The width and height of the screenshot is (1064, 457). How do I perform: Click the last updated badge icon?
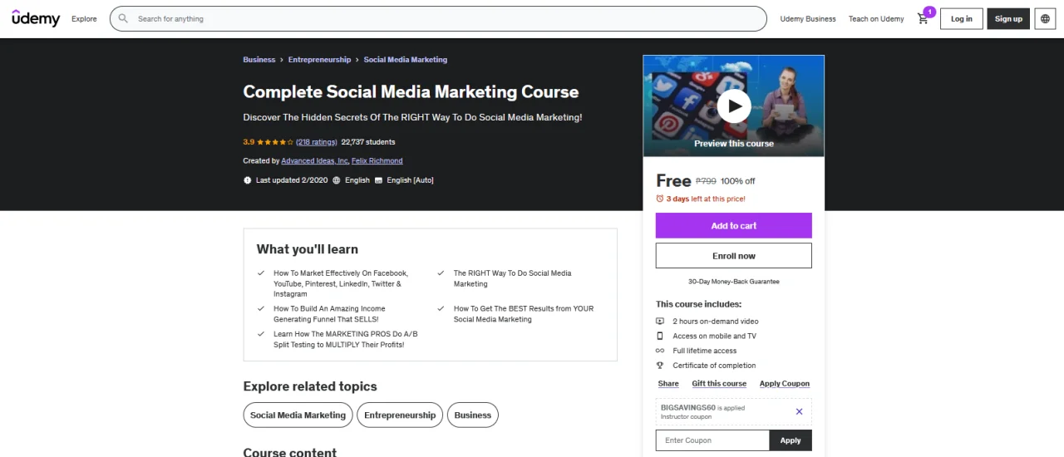point(248,180)
